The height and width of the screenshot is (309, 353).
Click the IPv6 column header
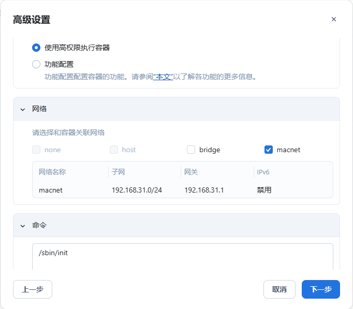pos(263,172)
